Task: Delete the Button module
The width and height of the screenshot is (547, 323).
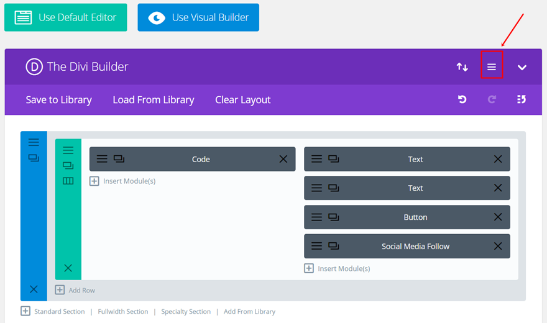Action: (498, 217)
